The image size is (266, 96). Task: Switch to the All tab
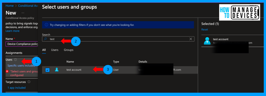pyautogui.click(x=44, y=50)
